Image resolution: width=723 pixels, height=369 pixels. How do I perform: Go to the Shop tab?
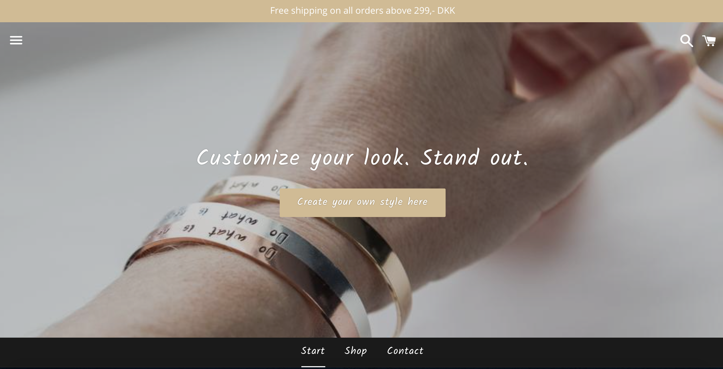coord(356,351)
